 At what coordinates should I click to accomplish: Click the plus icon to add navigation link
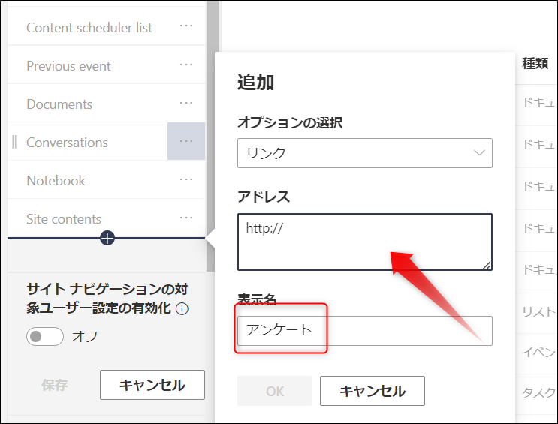107,238
